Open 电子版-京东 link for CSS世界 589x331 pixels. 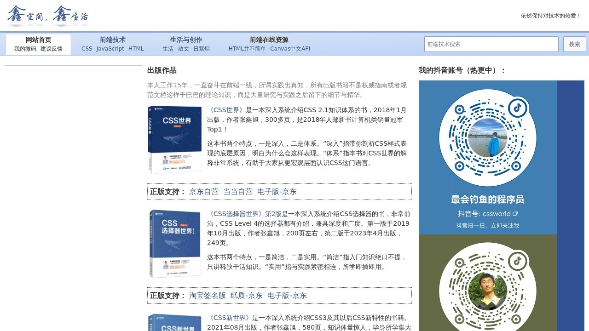[277, 192]
